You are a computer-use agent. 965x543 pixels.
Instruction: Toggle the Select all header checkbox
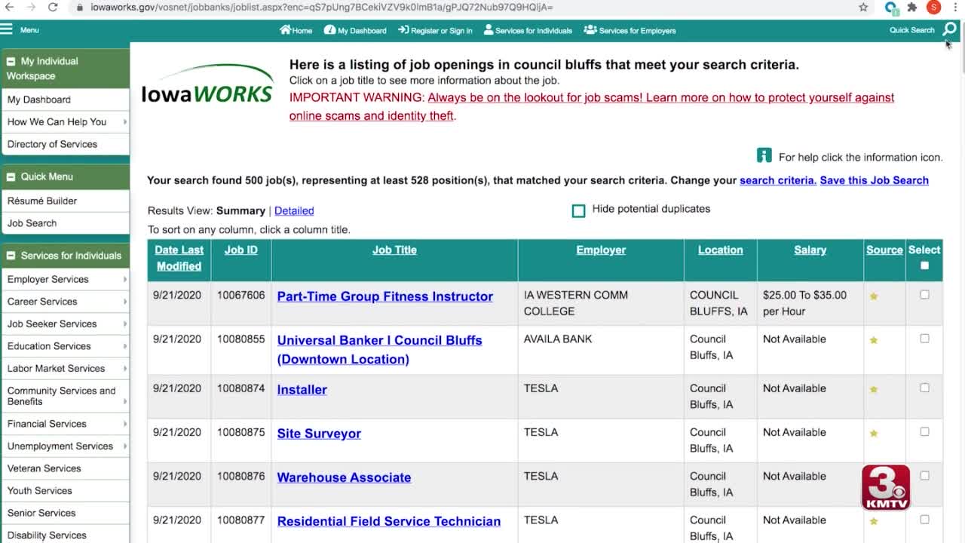[x=924, y=265]
